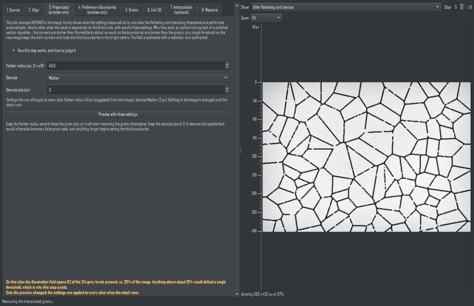
Task: Open the Denoise method dropdown
Action: (138, 78)
